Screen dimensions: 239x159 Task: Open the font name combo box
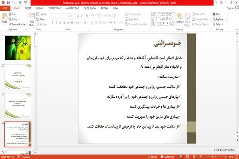[x=59, y=16]
